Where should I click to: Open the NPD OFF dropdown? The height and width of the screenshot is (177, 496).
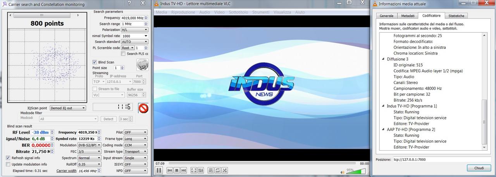point(136,171)
